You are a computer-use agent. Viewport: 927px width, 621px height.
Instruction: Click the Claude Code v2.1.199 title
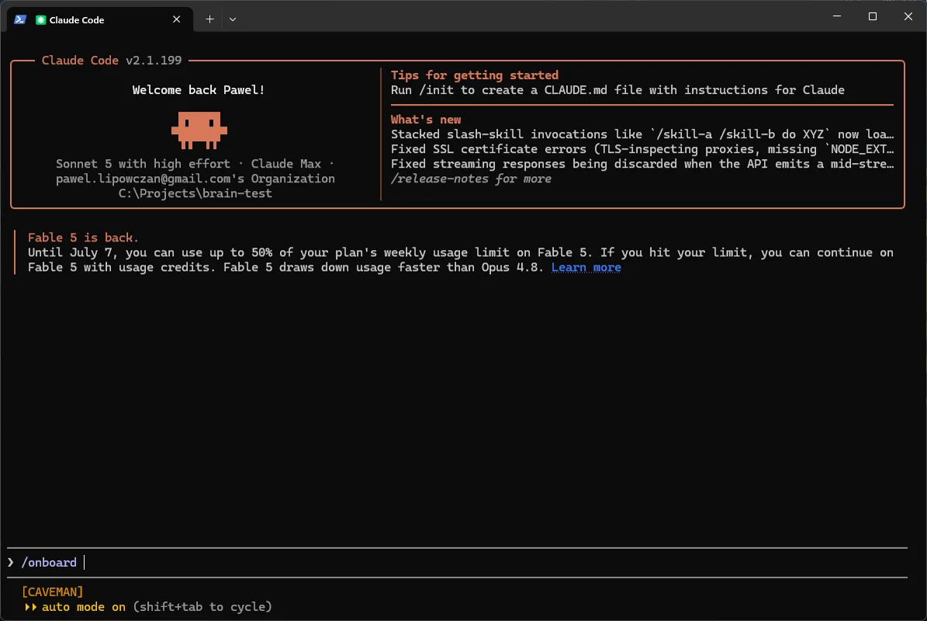112,61
